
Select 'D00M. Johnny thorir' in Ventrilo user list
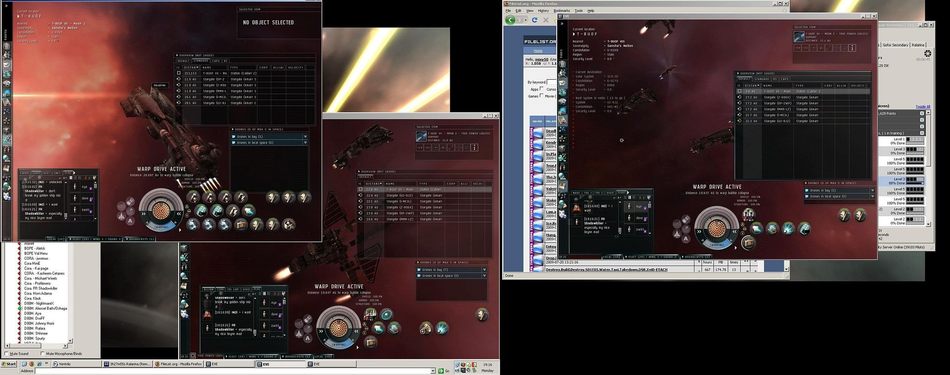(x=39, y=324)
